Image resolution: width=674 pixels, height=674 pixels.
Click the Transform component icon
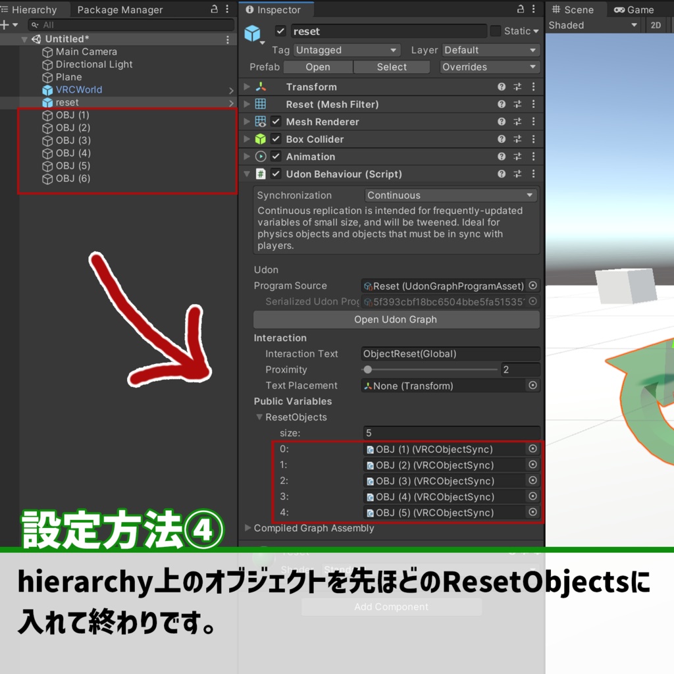click(x=261, y=87)
